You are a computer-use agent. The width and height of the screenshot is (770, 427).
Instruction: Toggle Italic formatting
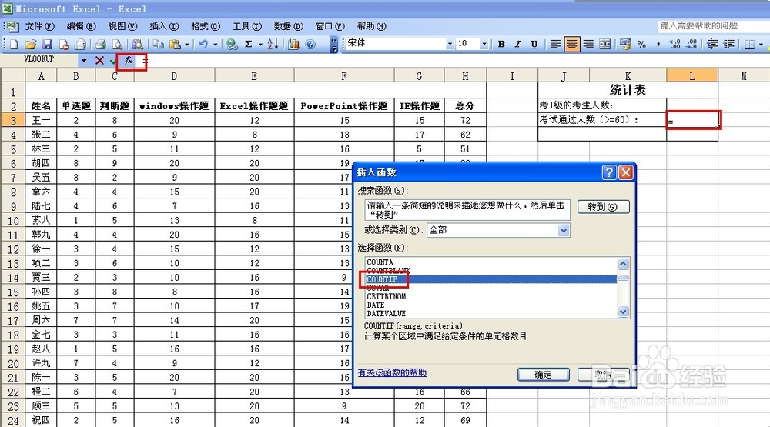[517, 44]
